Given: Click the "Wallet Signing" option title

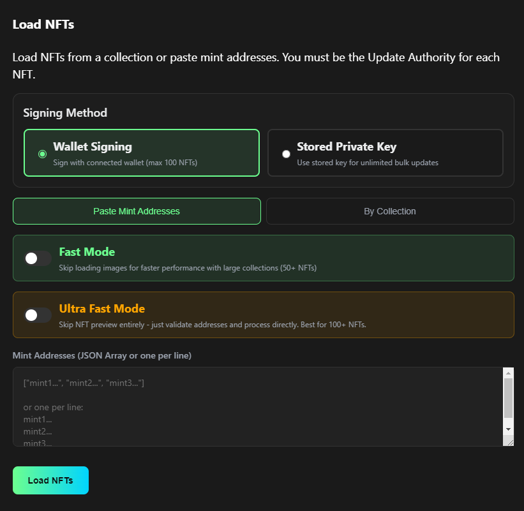Looking at the screenshot, I should coord(93,147).
